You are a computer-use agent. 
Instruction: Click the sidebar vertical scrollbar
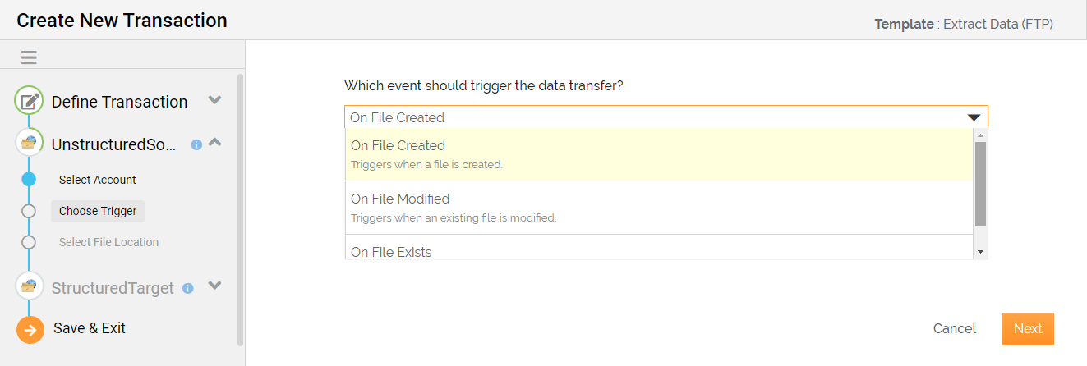240,209
